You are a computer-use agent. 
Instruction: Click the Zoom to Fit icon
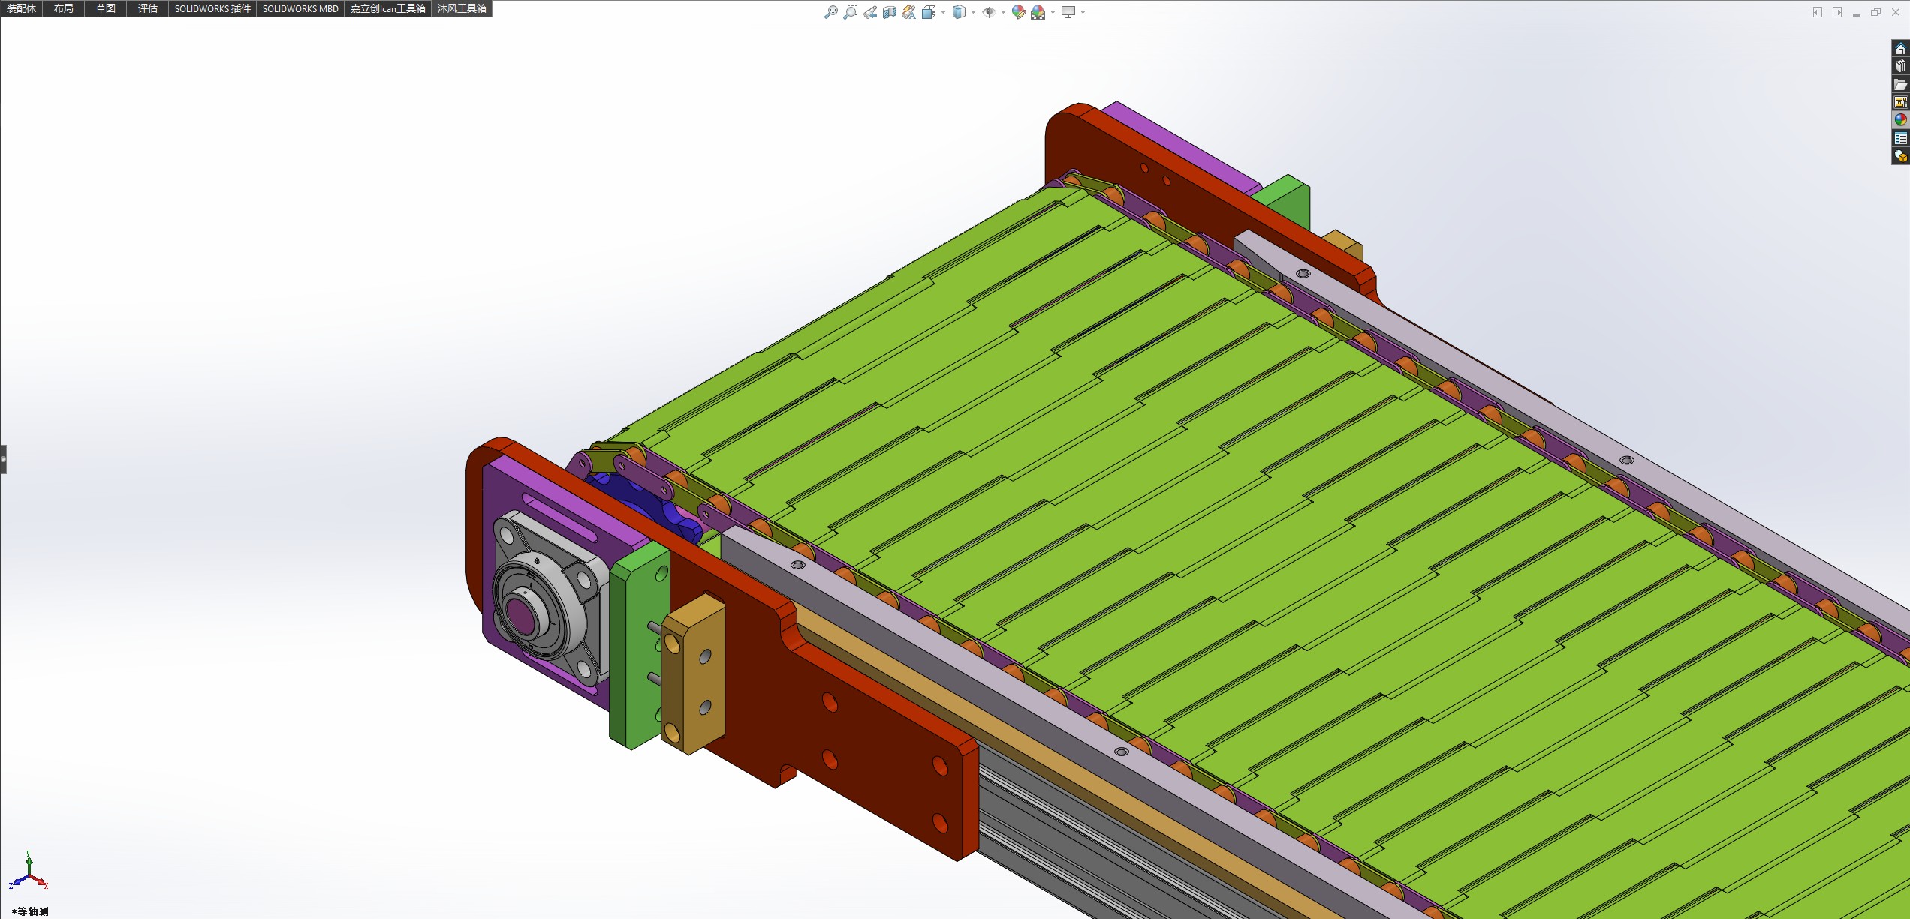[830, 12]
